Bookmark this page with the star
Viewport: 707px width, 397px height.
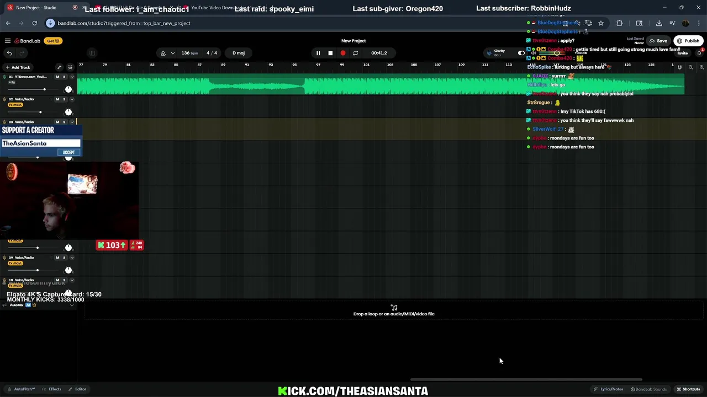coord(601,23)
